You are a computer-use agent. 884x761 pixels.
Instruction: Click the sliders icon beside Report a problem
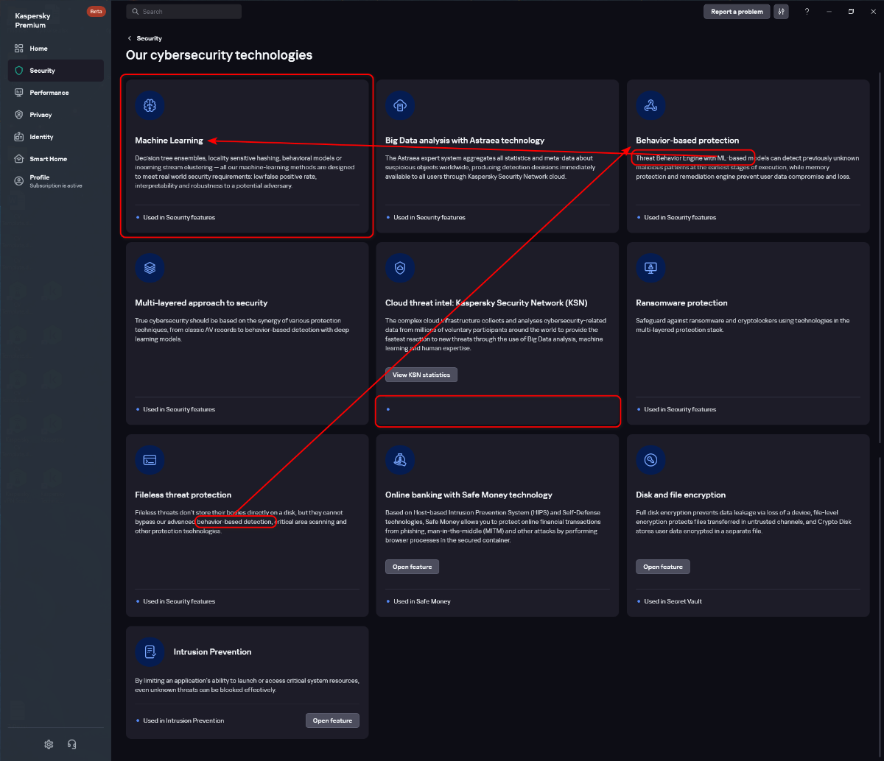coord(781,12)
